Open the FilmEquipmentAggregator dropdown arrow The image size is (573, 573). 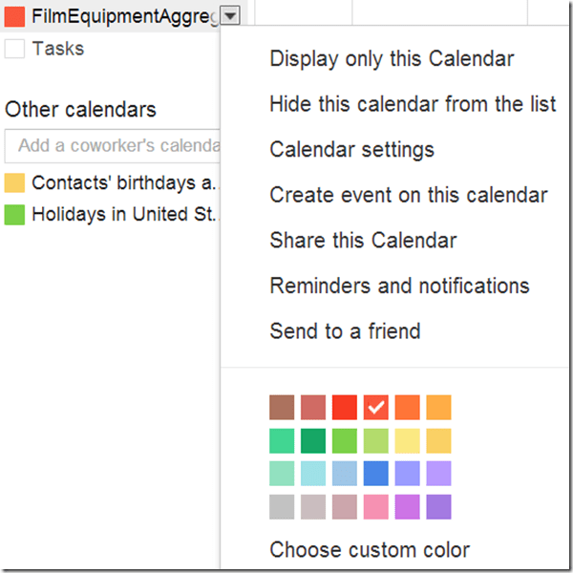coord(232,16)
